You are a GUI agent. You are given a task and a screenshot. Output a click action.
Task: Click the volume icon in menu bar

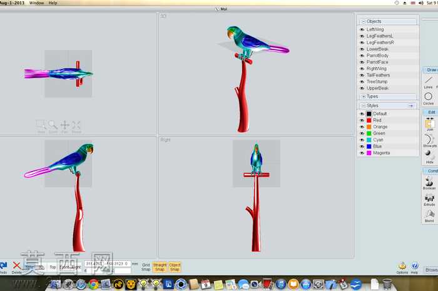pos(421,3)
